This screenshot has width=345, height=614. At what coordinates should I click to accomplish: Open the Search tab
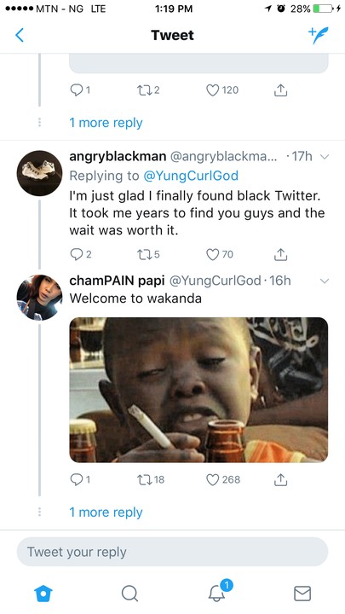pos(129,594)
